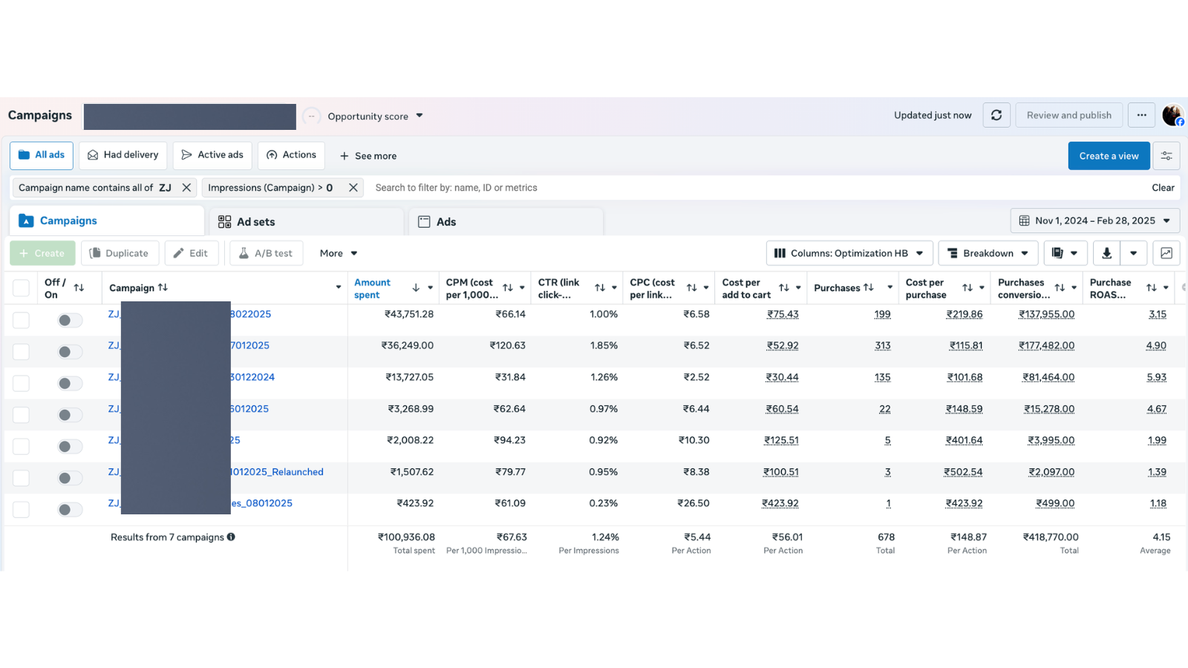Screen dimensions: 1188x668
Task: Sort by Cost per purchase arrows
Action: 967,288
